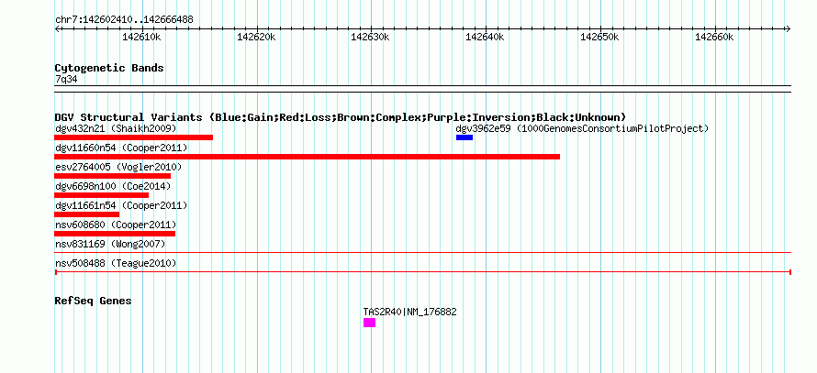Select the esv2764005 (Vogler2010) red bar
The image size is (817, 373).
pos(113,176)
